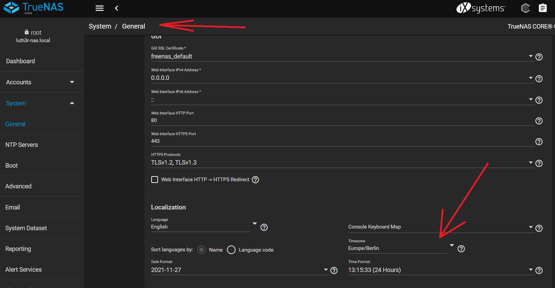
Task: Open the GUI SSL Certificate dropdown
Action: click(x=343, y=56)
